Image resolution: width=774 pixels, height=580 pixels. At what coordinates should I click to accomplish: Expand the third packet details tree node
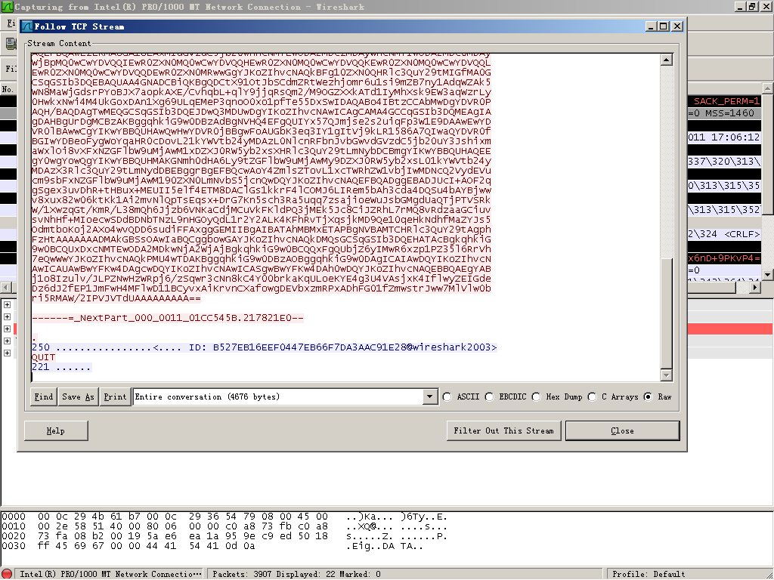click(7, 329)
